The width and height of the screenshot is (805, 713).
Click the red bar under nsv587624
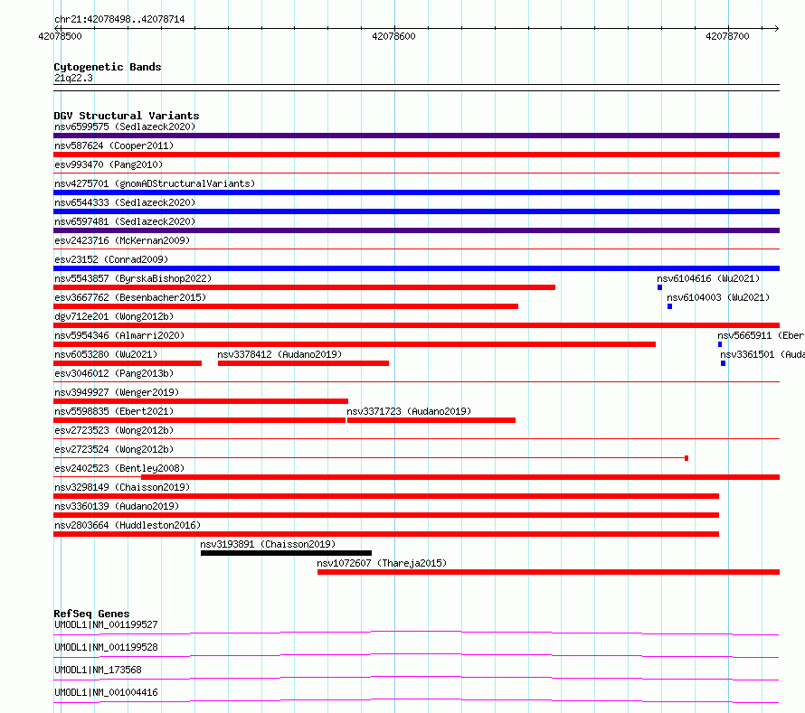pos(416,155)
